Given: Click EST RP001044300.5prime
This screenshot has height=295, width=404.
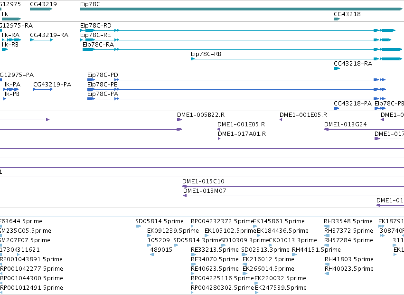Looking at the screenshot, I should [31, 279].
